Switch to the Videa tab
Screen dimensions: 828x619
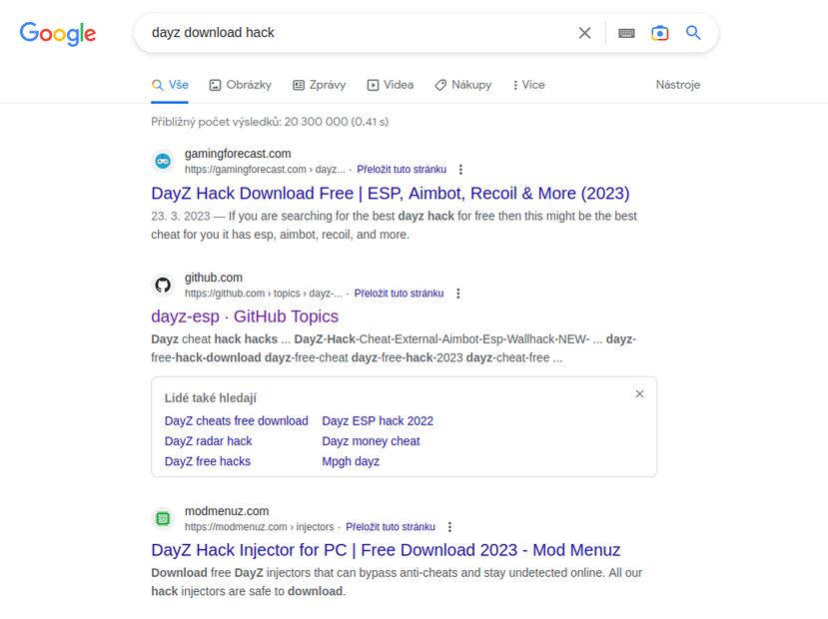(x=390, y=85)
